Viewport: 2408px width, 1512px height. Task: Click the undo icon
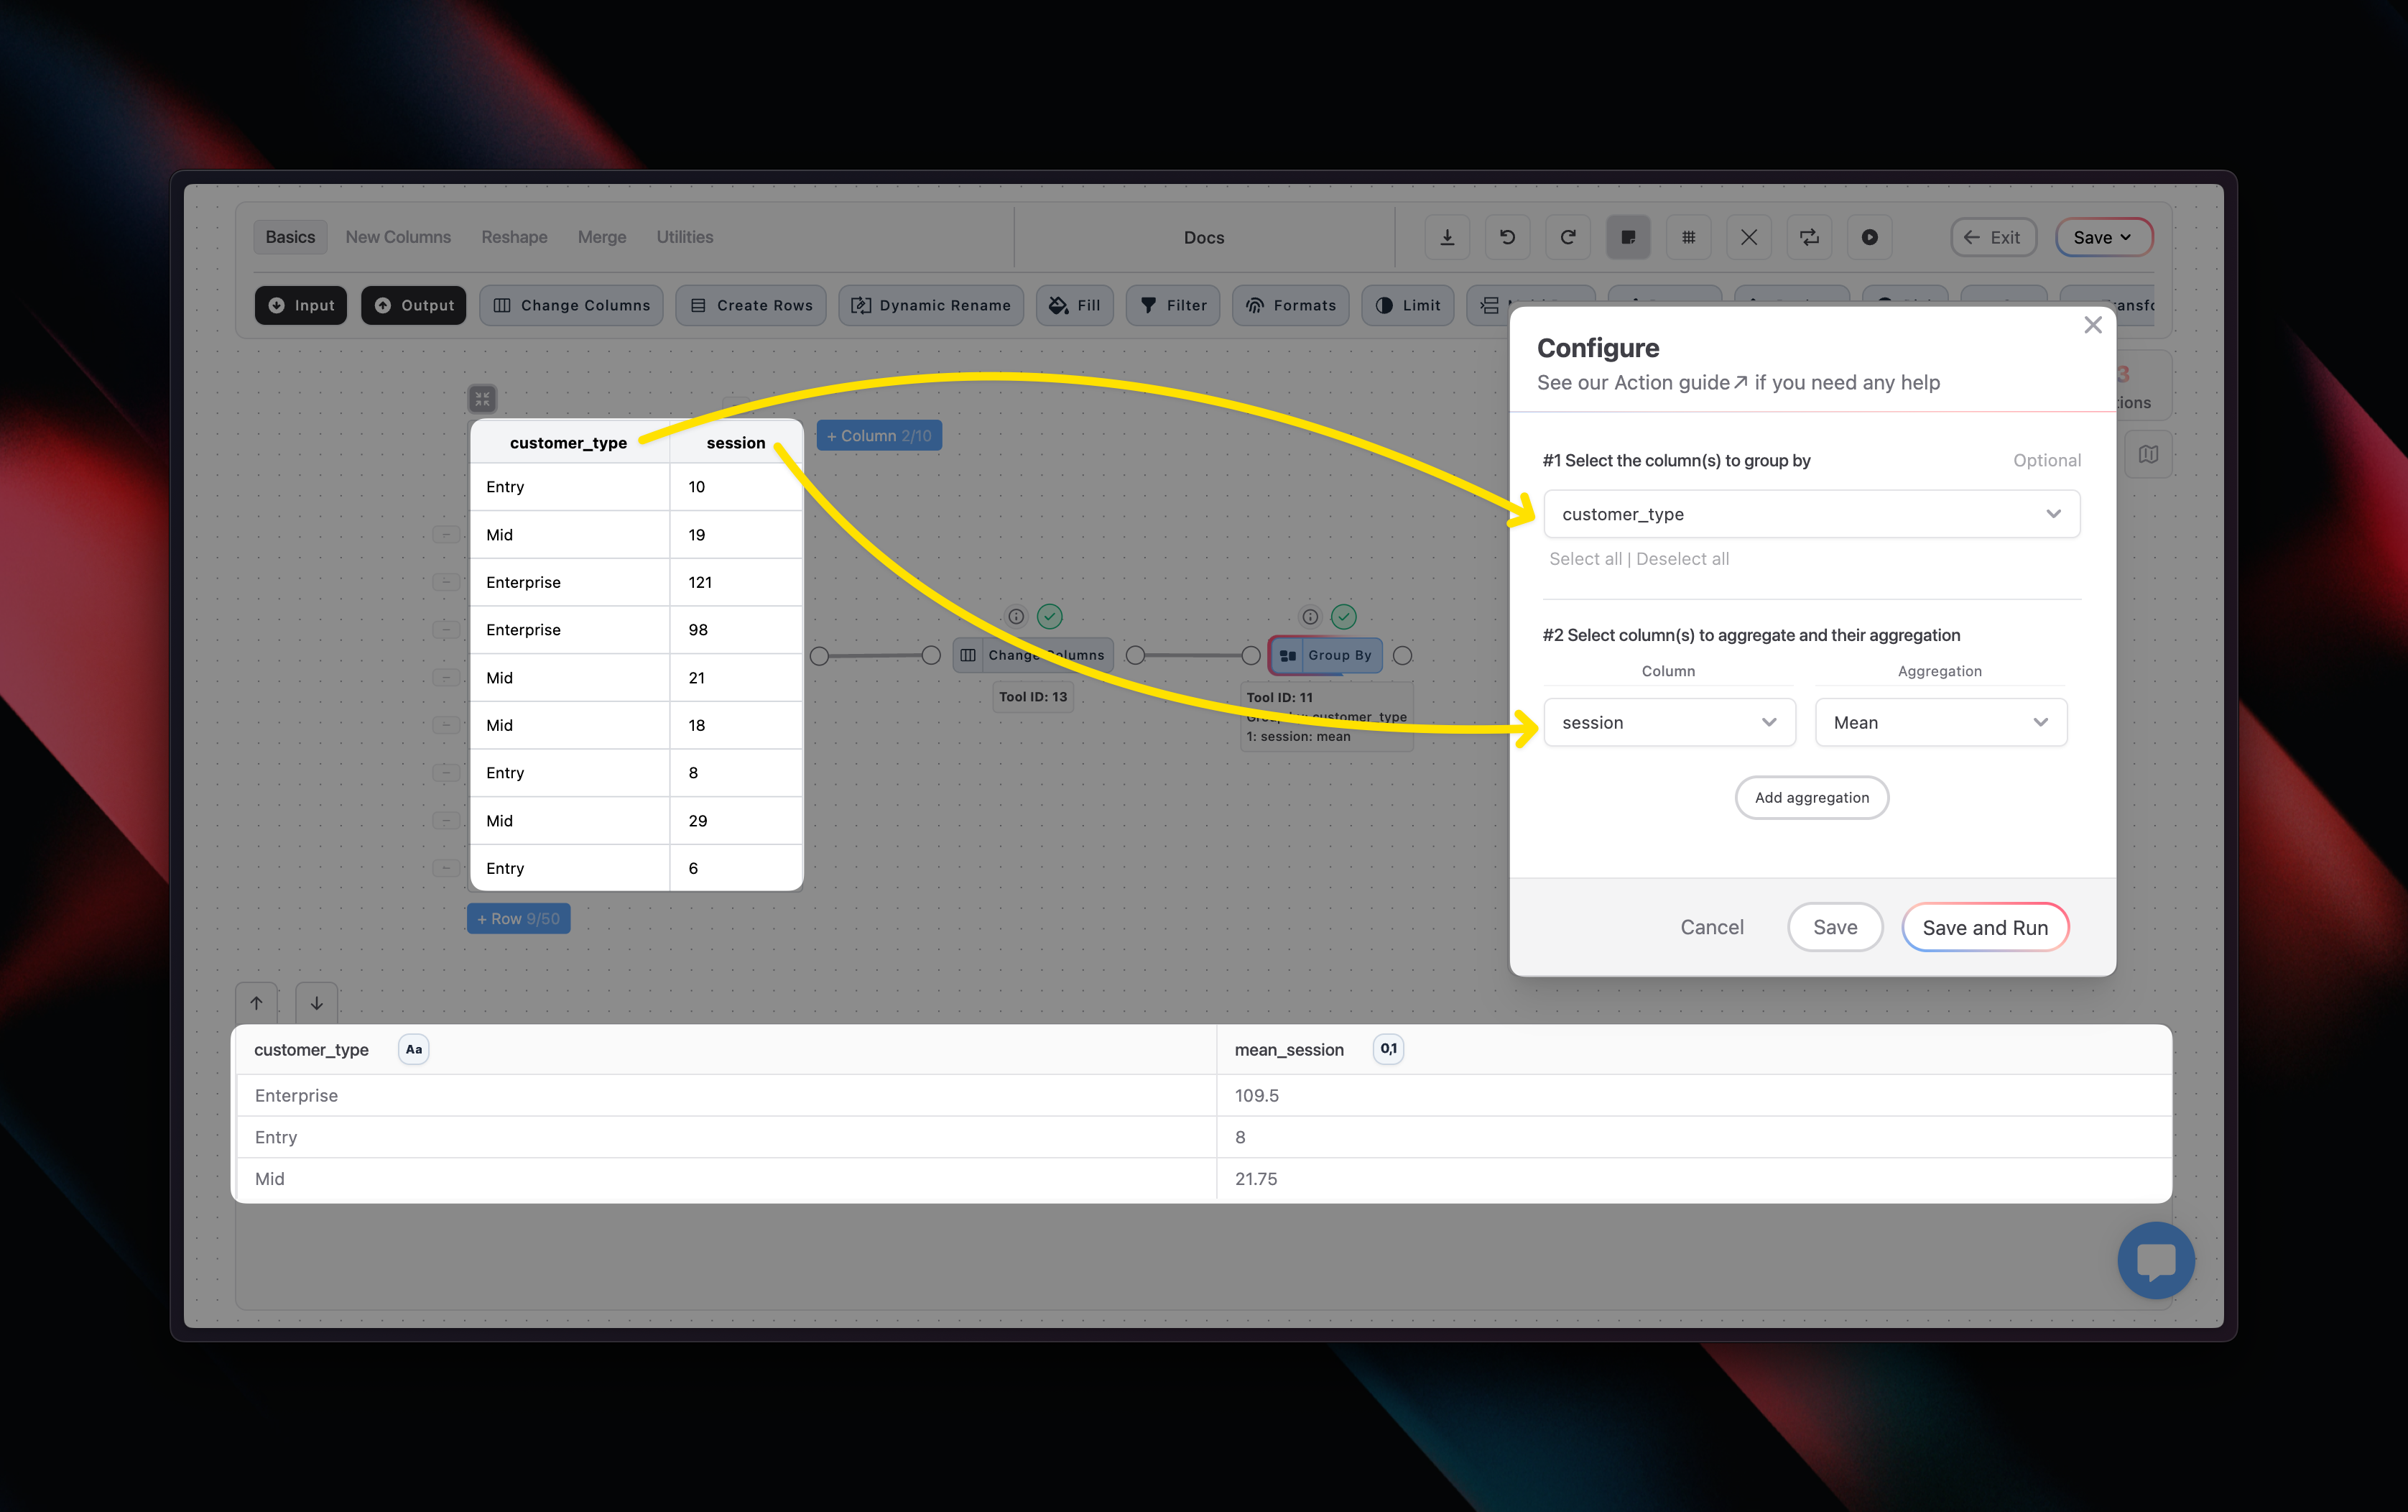[x=1507, y=237]
